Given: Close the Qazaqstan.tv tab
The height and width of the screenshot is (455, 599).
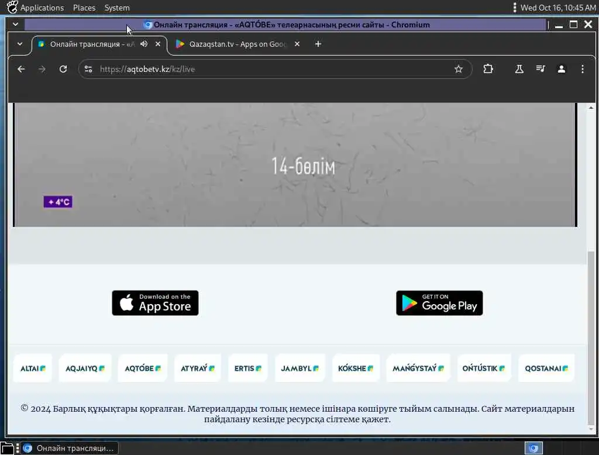Looking at the screenshot, I should [x=297, y=44].
